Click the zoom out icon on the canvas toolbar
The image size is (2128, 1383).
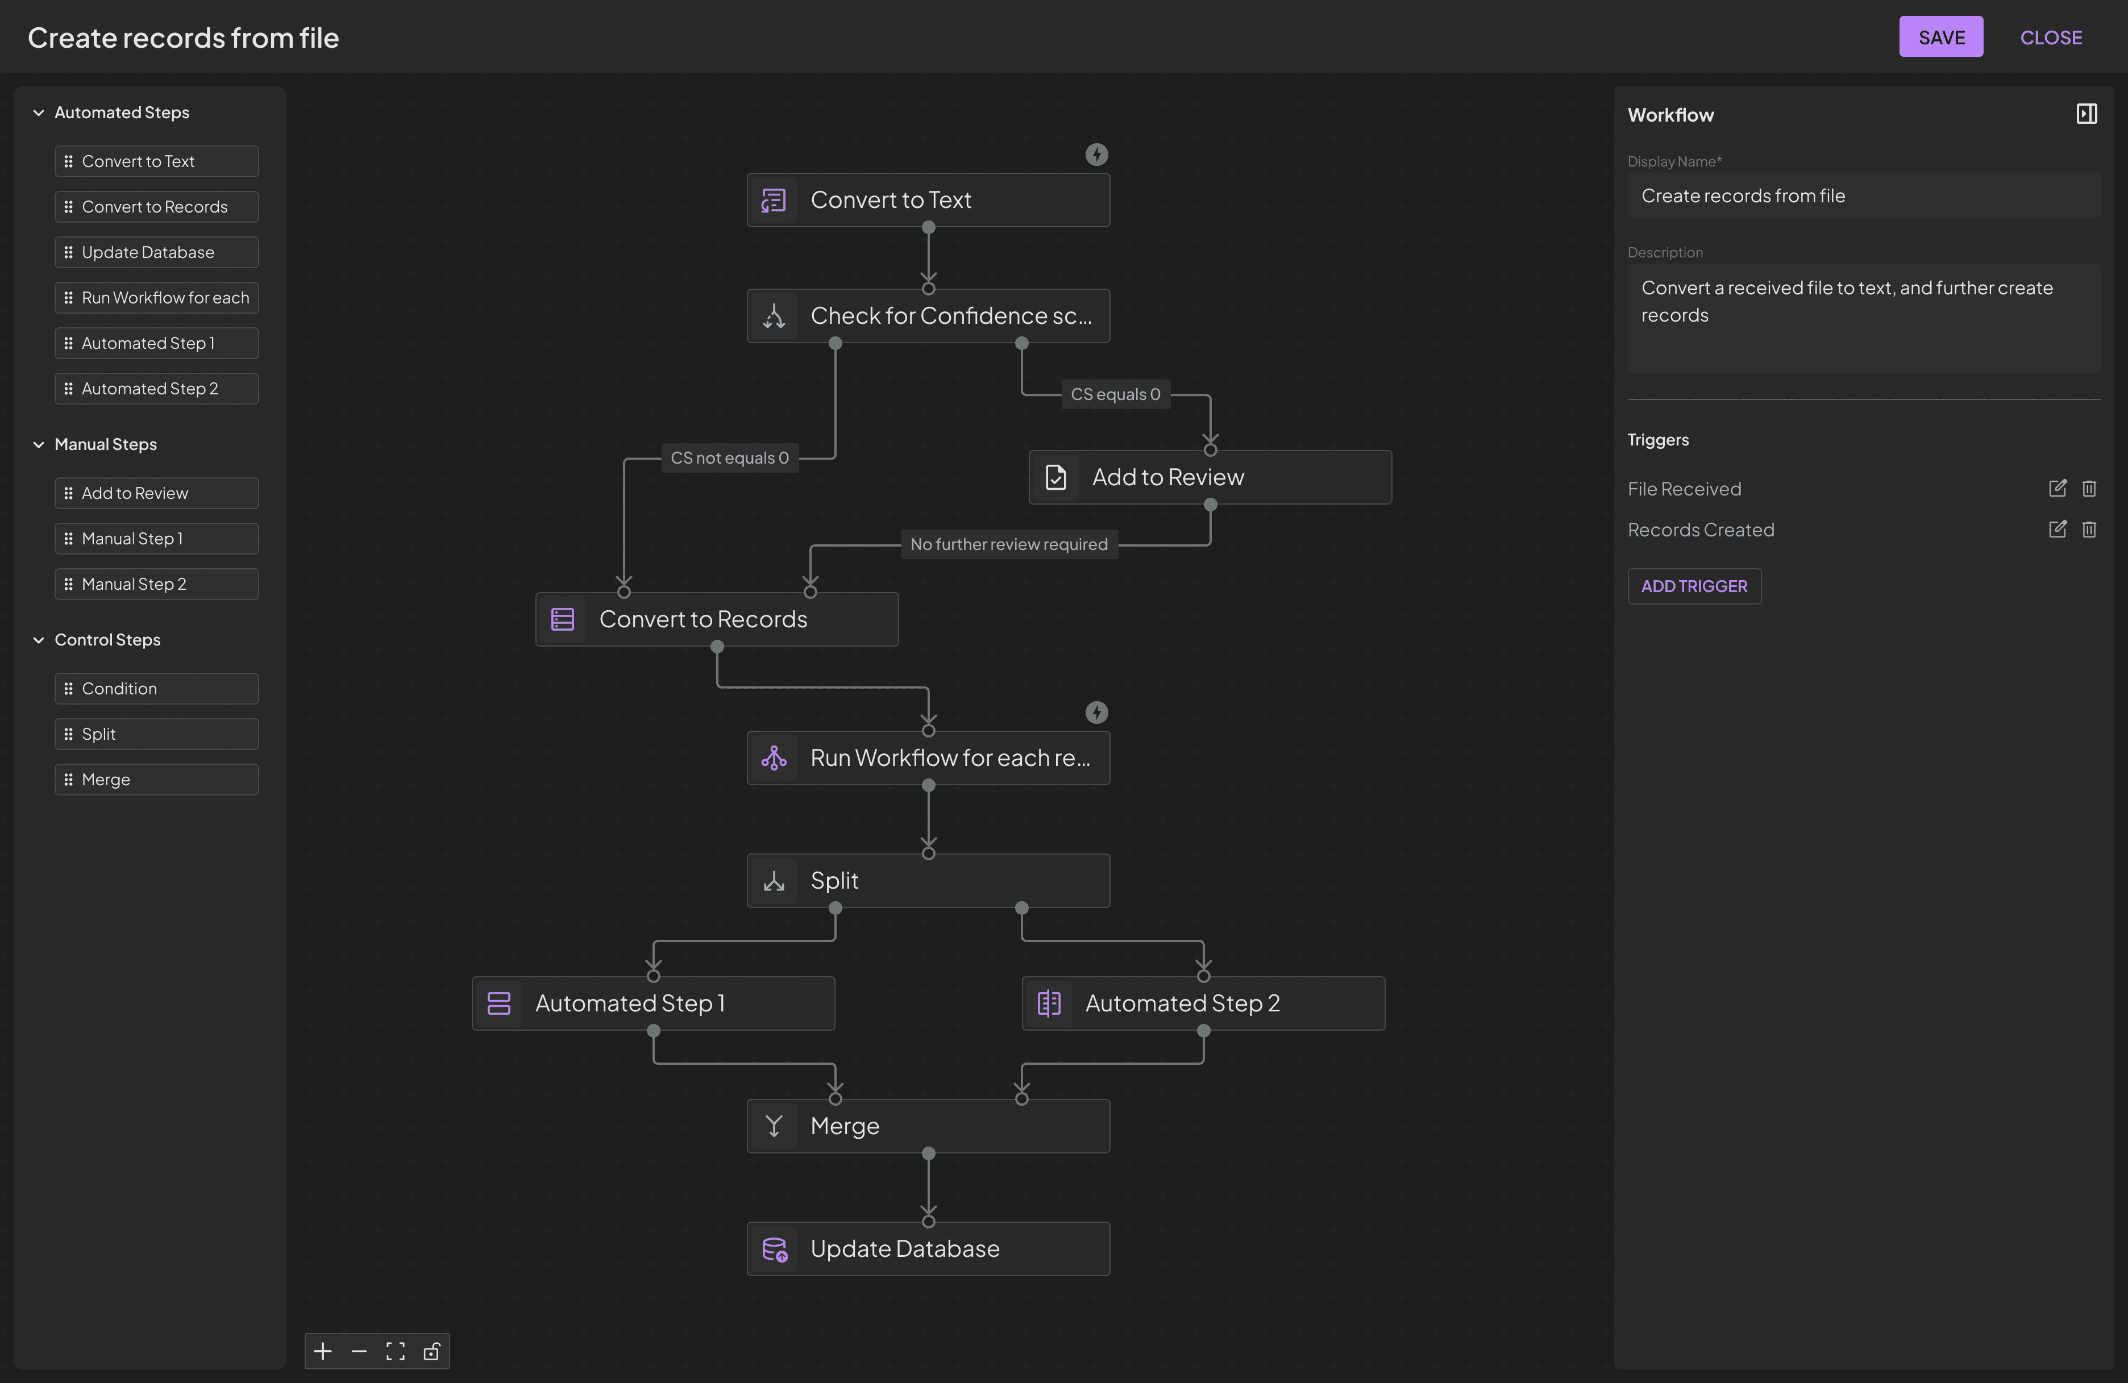(359, 1351)
